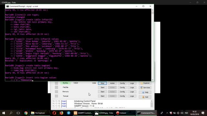Open the notification center icon

tap(203, 113)
